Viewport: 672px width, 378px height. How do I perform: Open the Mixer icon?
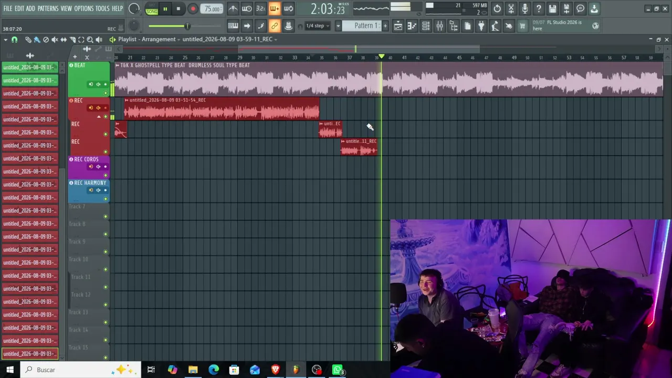pos(439,26)
